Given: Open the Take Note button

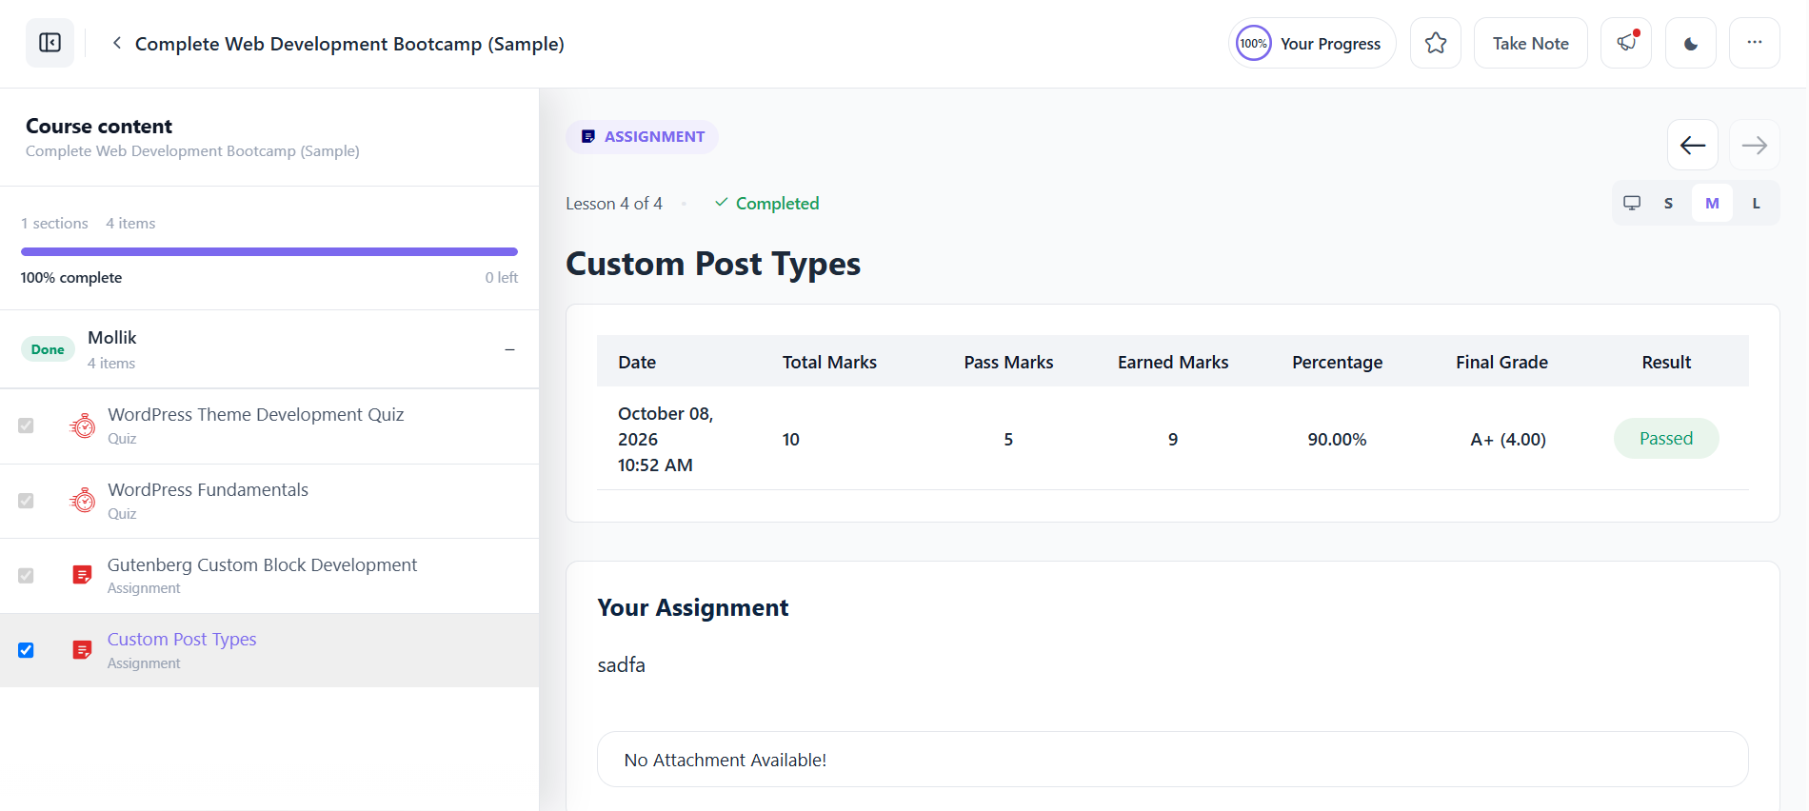Looking at the screenshot, I should (x=1530, y=43).
